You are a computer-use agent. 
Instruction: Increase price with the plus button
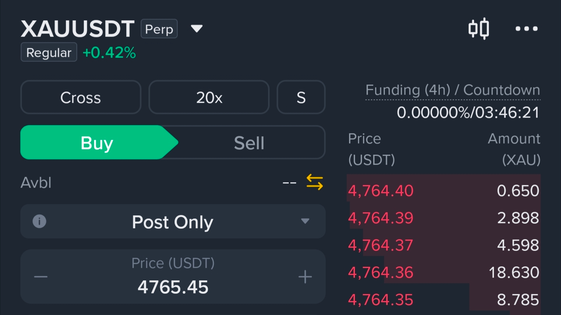(x=305, y=277)
